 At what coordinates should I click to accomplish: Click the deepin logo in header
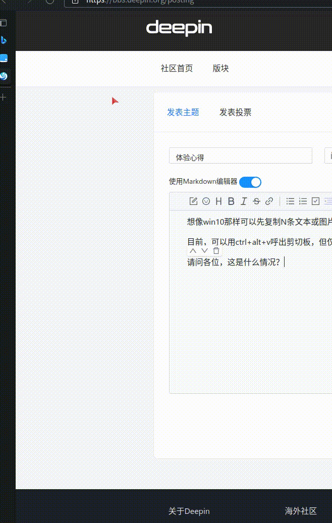179,28
